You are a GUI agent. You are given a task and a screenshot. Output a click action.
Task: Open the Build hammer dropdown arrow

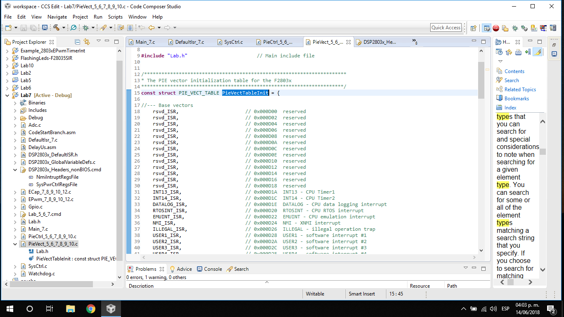(64, 28)
